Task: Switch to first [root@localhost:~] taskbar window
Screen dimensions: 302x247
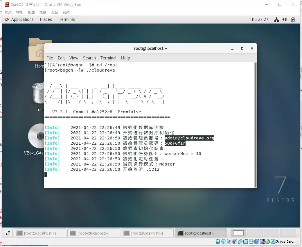Action: [x=40, y=233]
